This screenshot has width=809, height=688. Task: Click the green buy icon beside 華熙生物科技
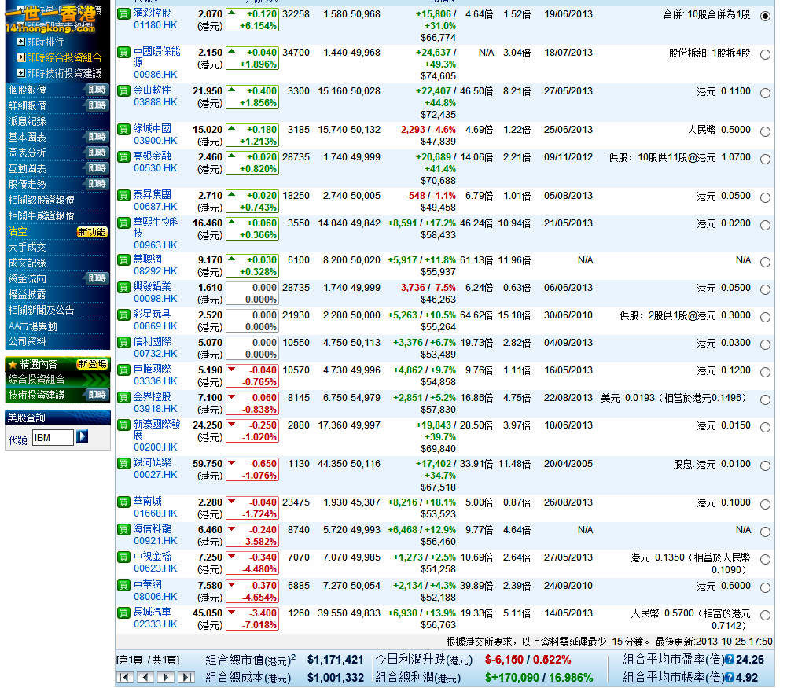click(123, 223)
